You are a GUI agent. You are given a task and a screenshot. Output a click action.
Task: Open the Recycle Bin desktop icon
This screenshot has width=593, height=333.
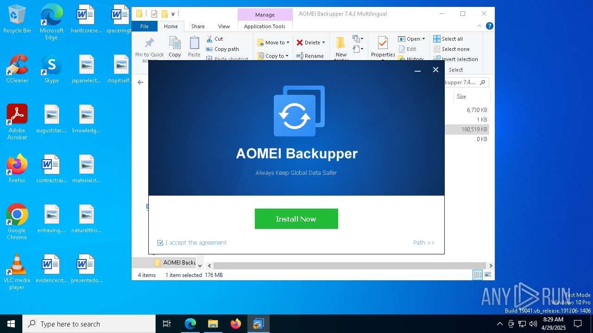pyautogui.click(x=17, y=19)
